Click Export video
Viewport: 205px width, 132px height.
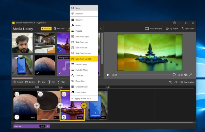[187, 29]
